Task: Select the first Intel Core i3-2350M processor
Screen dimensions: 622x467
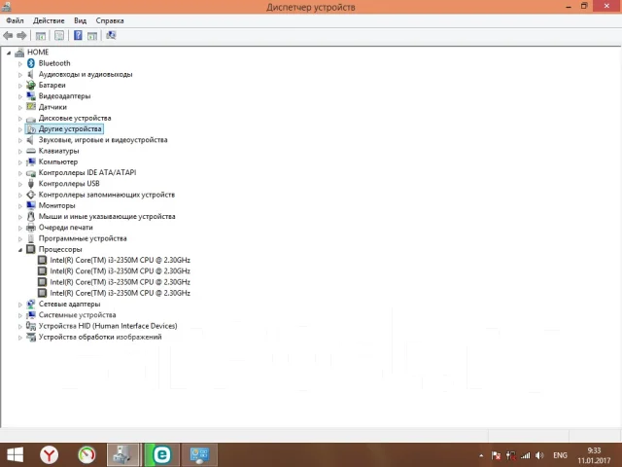Action: point(121,260)
